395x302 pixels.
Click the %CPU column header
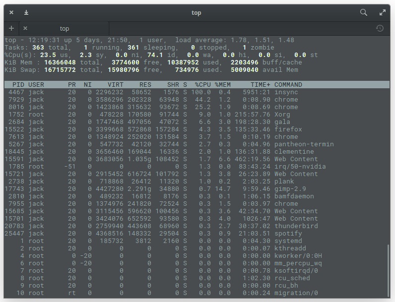point(202,85)
